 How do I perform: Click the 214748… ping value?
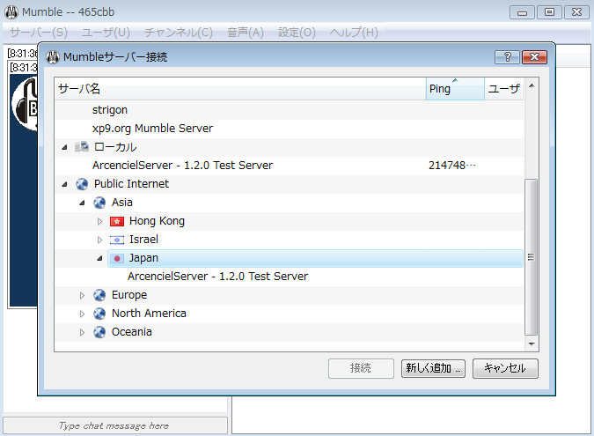pyautogui.click(x=452, y=166)
